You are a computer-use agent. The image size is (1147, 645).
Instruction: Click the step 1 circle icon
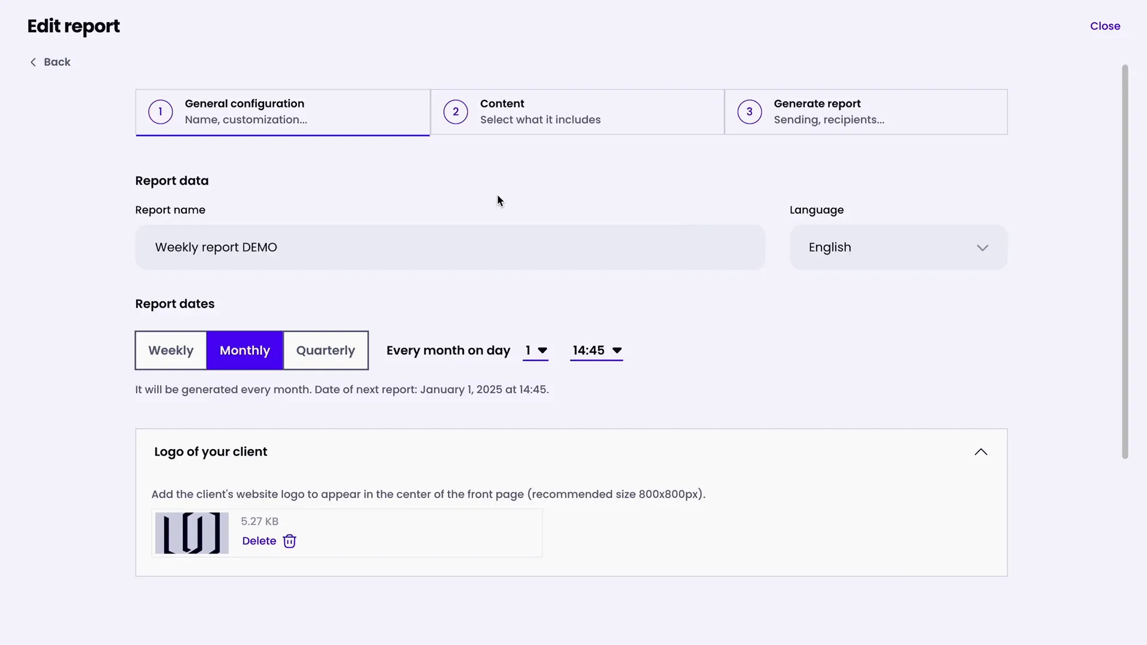pyautogui.click(x=160, y=112)
